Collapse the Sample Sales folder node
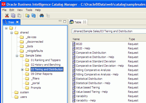 17,56
